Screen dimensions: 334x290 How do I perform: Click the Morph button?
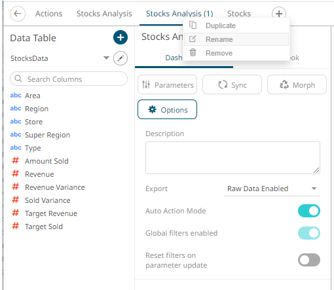(297, 84)
